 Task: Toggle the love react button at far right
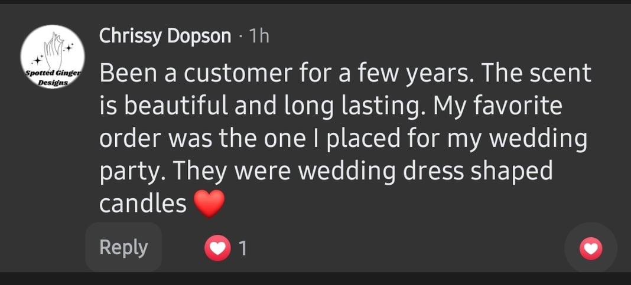pyautogui.click(x=591, y=249)
